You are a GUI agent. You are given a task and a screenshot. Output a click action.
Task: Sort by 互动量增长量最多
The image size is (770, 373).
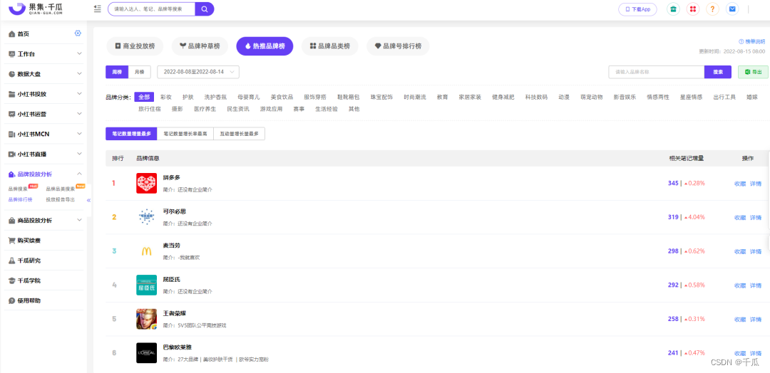(x=239, y=134)
